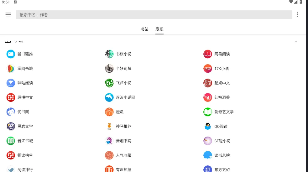Open the 晋江书城 green icon
The width and height of the screenshot is (308, 172).
[11, 141]
